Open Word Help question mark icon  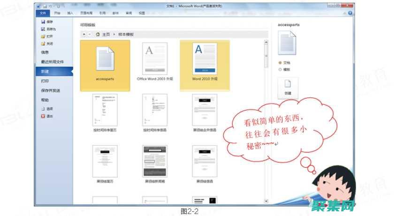click(x=350, y=13)
